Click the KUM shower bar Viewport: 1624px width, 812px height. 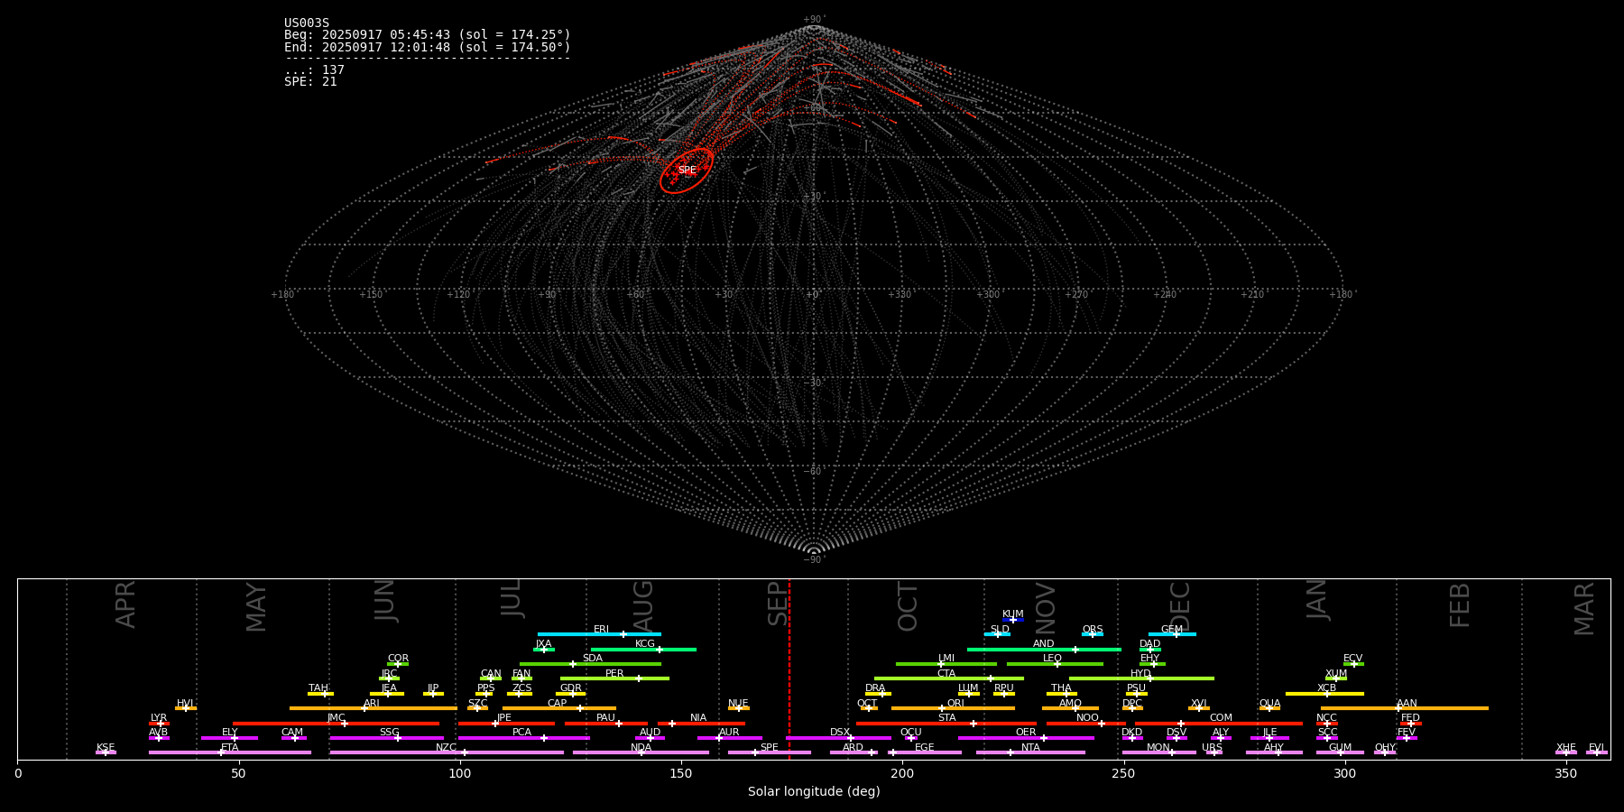pos(1013,620)
